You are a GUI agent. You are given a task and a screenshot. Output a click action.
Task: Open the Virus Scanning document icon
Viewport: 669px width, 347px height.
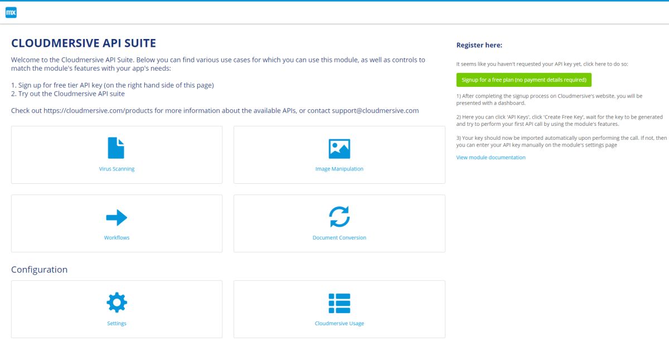click(117, 148)
